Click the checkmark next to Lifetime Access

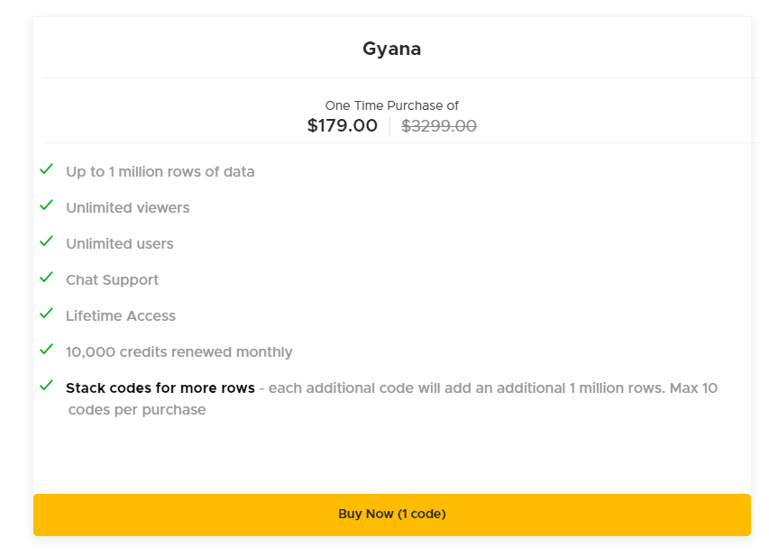click(x=45, y=315)
